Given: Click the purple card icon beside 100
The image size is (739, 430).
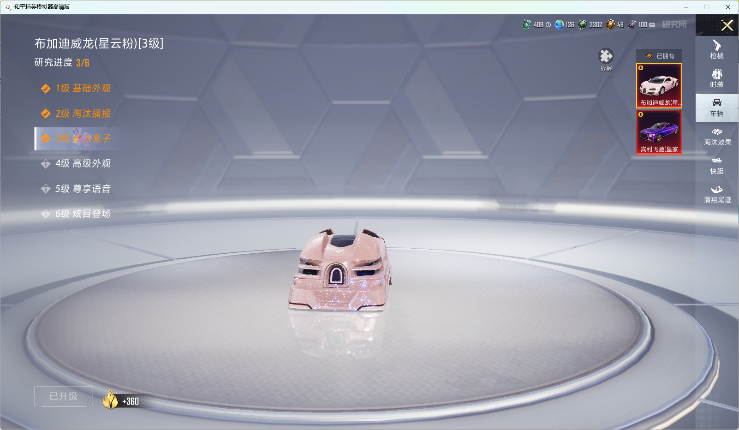Looking at the screenshot, I should [632, 24].
